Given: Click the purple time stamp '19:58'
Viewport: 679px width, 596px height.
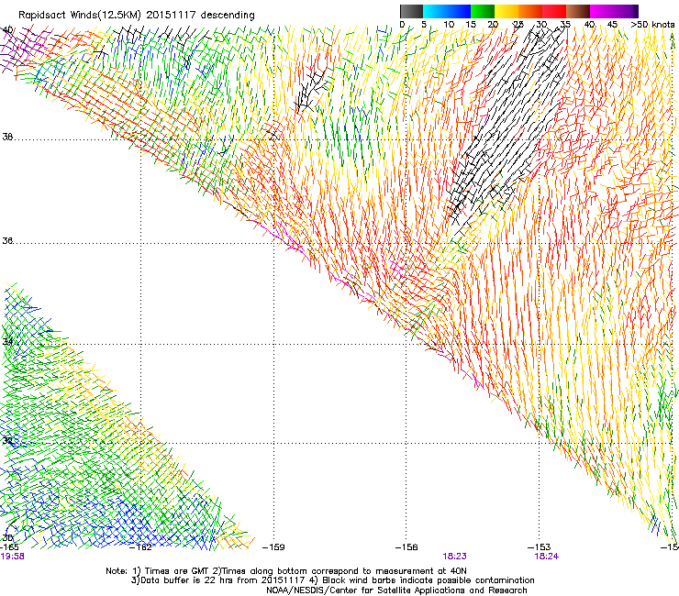Looking at the screenshot, I should pos(12,557).
